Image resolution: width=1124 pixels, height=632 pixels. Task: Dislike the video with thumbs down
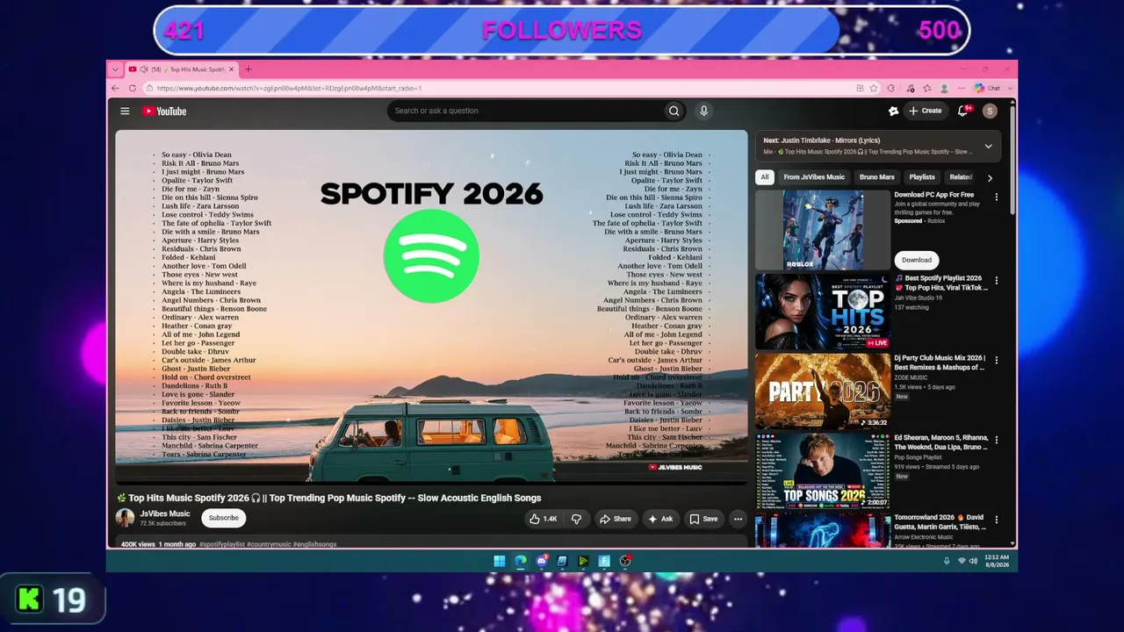coord(576,519)
